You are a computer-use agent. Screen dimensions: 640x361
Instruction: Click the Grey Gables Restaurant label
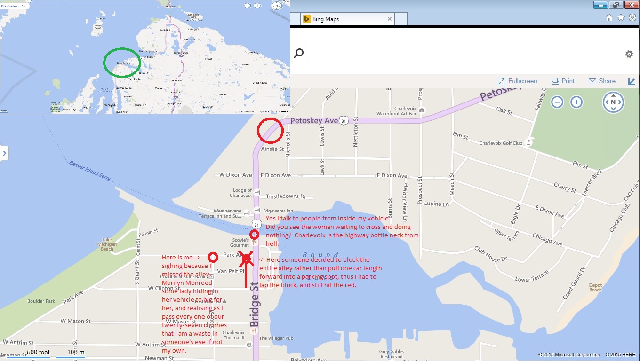(x=392, y=354)
